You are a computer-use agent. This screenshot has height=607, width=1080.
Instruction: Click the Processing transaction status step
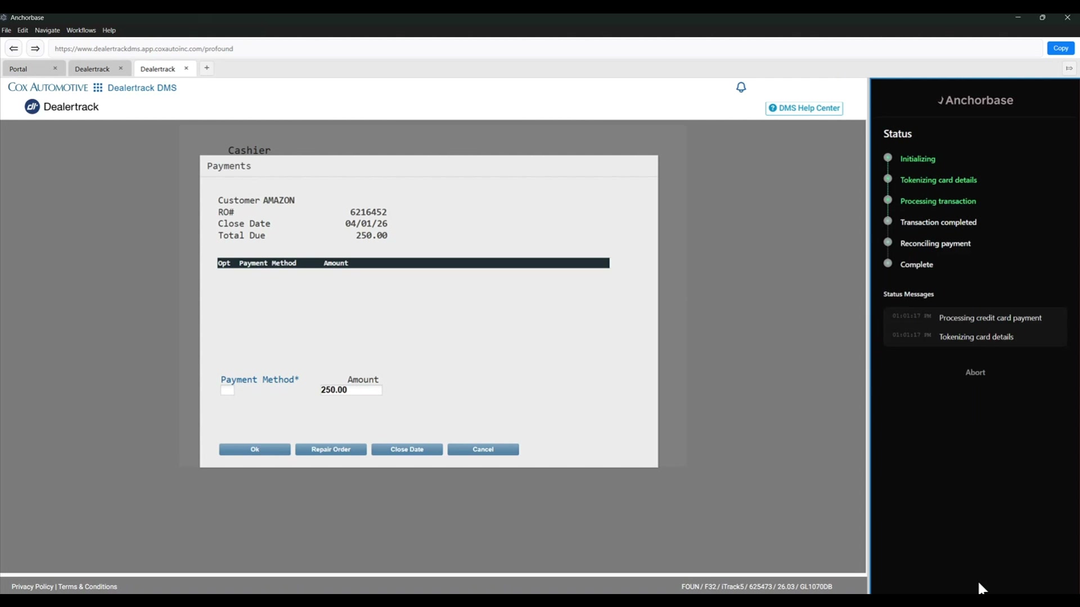point(938,201)
